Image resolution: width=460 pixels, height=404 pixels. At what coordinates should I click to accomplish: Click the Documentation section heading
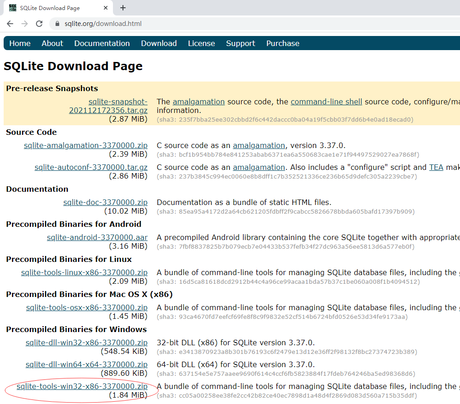37,189
